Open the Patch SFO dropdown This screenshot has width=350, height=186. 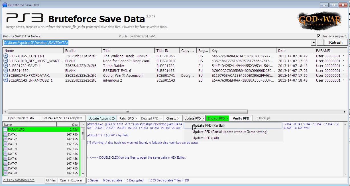(128, 118)
